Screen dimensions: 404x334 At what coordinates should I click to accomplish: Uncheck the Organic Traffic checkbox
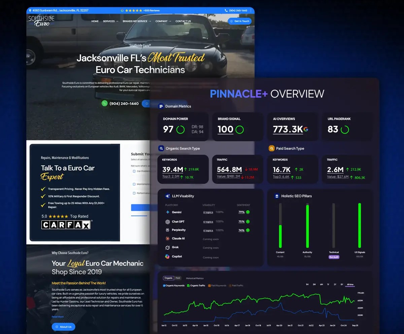click(x=188, y=286)
